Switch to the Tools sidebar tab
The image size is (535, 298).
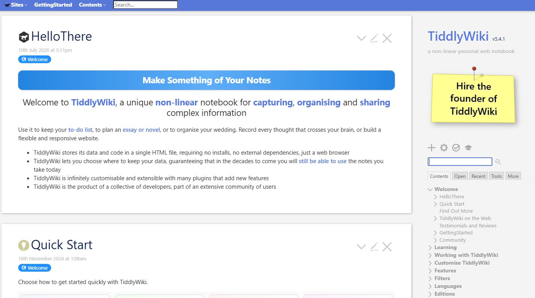click(497, 176)
